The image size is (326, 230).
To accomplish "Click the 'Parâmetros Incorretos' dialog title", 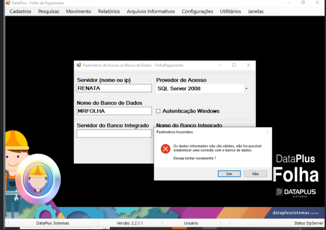I will coord(175,132).
